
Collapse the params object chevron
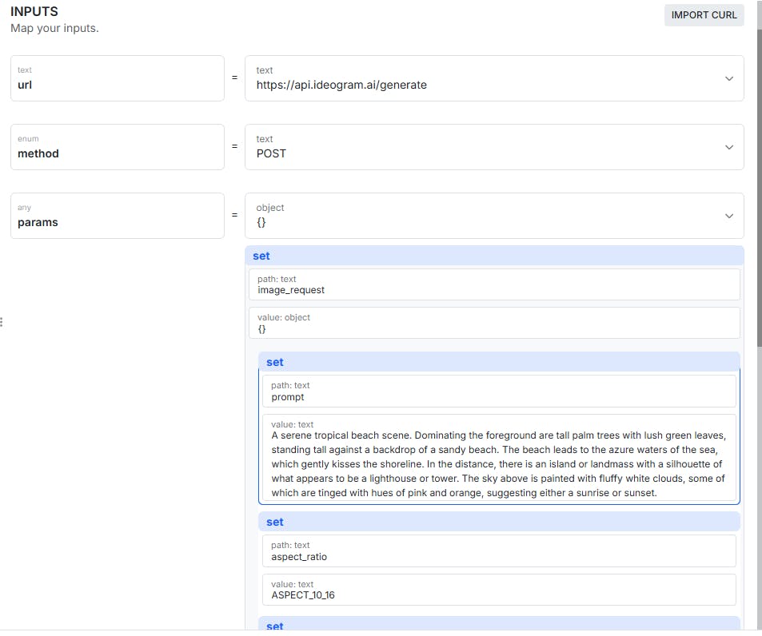pos(728,216)
